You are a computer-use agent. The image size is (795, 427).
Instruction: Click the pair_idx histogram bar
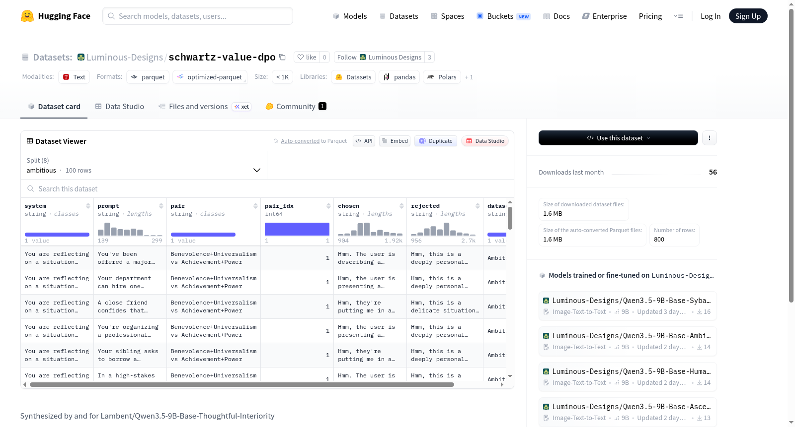click(297, 229)
